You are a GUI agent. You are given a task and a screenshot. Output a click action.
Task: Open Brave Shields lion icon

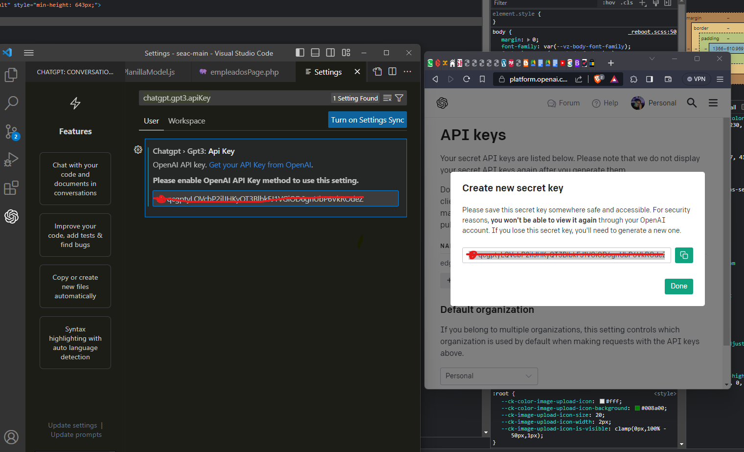point(598,79)
